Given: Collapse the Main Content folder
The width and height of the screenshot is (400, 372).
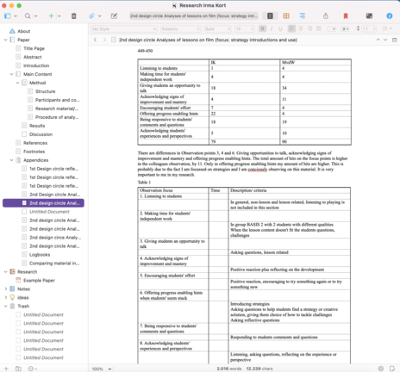Looking at the screenshot, I should (11, 74).
